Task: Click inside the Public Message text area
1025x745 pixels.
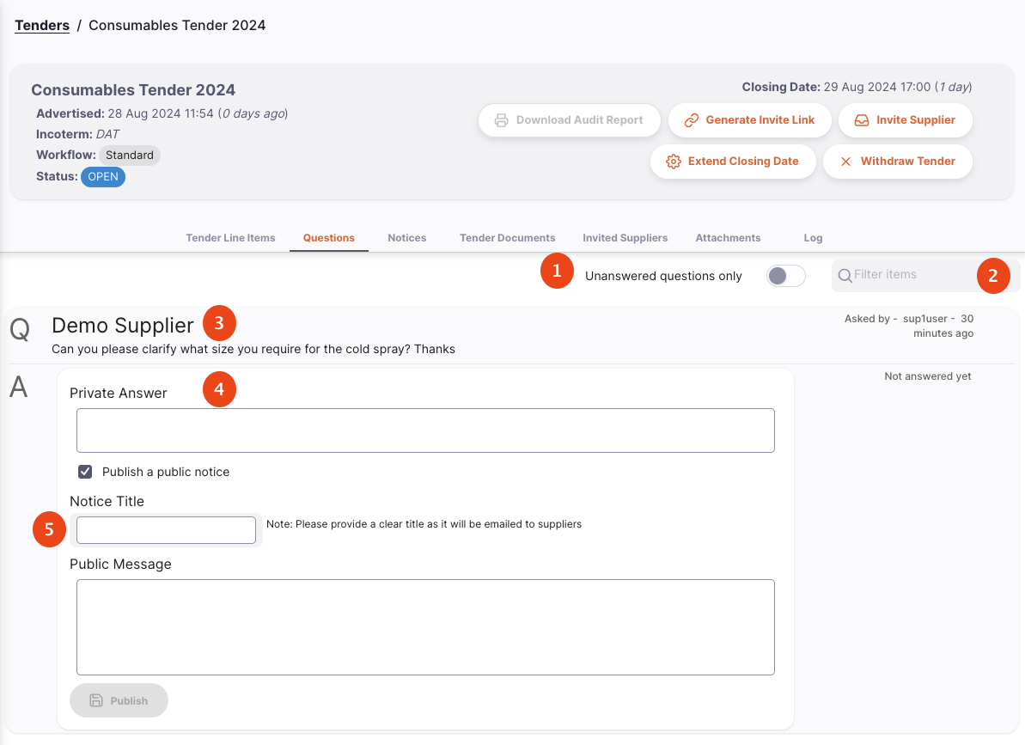Action: (x=425, y=627)
